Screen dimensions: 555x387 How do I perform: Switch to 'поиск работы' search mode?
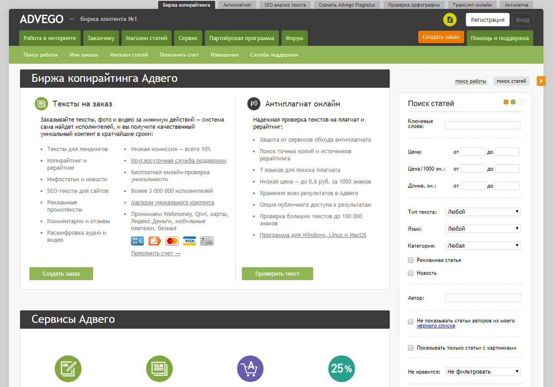(x=471, y=81)
